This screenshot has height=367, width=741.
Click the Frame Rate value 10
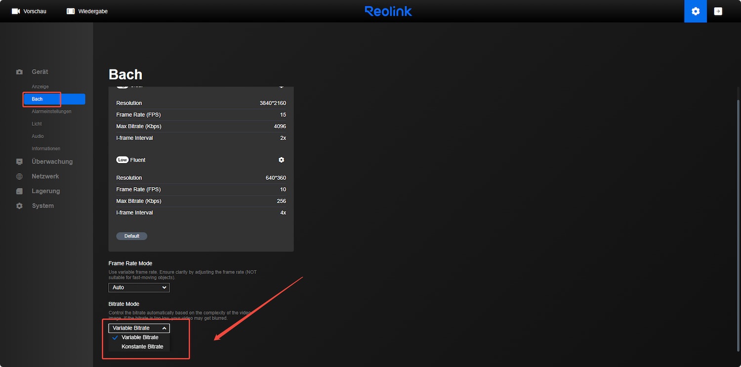click(283, 190)
